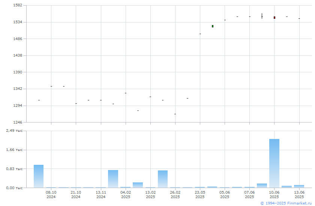The image size is (315, 206).
Task: Click the price label 1582
Action: [x=18, y=5]
